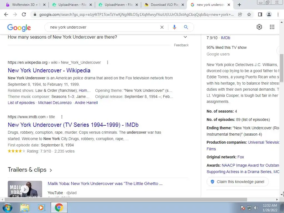Open the IMDb TV Series 1994–1999 result
The width and height of the screenshot is (284, 213).
pos(73,125)
